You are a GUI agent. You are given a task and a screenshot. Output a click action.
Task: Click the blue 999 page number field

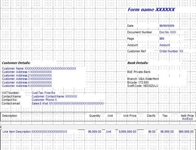[x=162, y=39]
